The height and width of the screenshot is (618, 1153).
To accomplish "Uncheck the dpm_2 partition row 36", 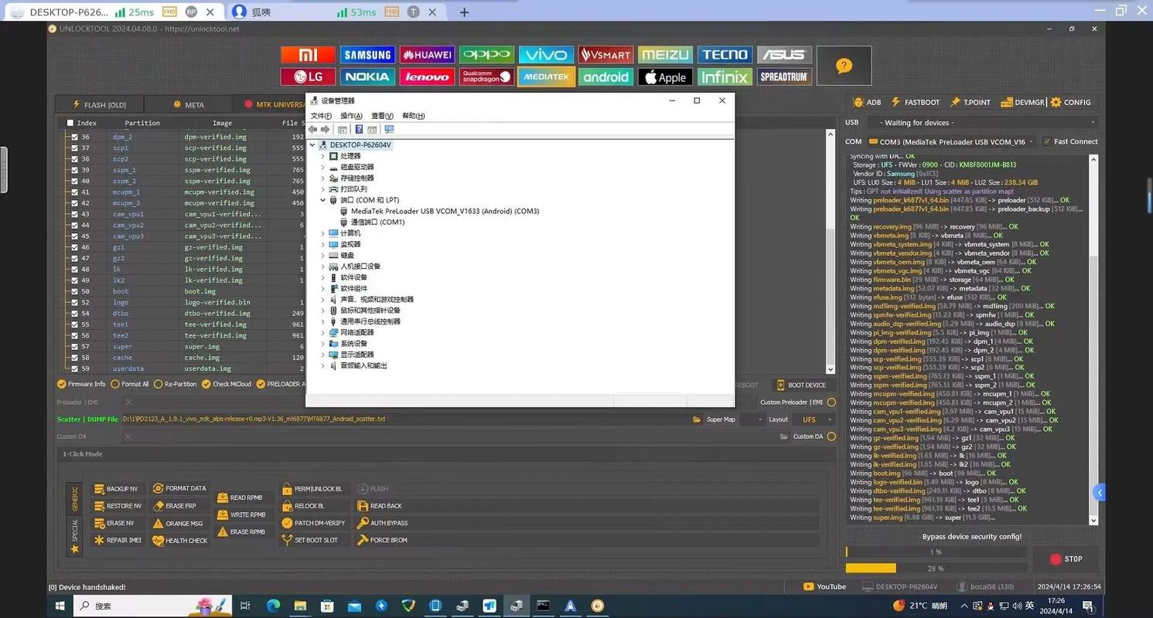I will tap(74, 137).
